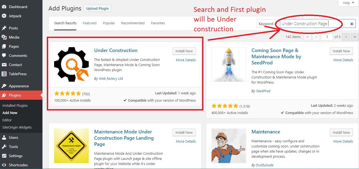359x169 pixels.
Task: Switch to the Popular tab
Action: pyautogui.click(x=109, y=23)
